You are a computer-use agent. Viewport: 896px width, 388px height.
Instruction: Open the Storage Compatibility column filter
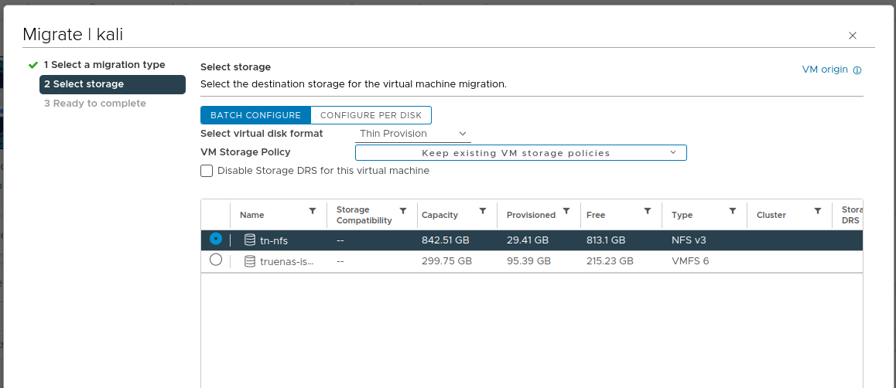click(403, 211)
